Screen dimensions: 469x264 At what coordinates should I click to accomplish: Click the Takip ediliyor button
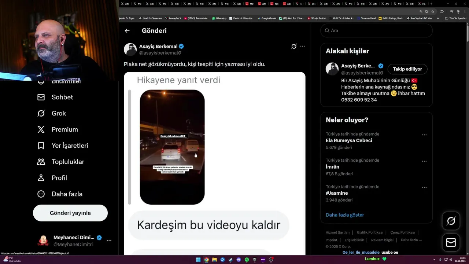407,69
